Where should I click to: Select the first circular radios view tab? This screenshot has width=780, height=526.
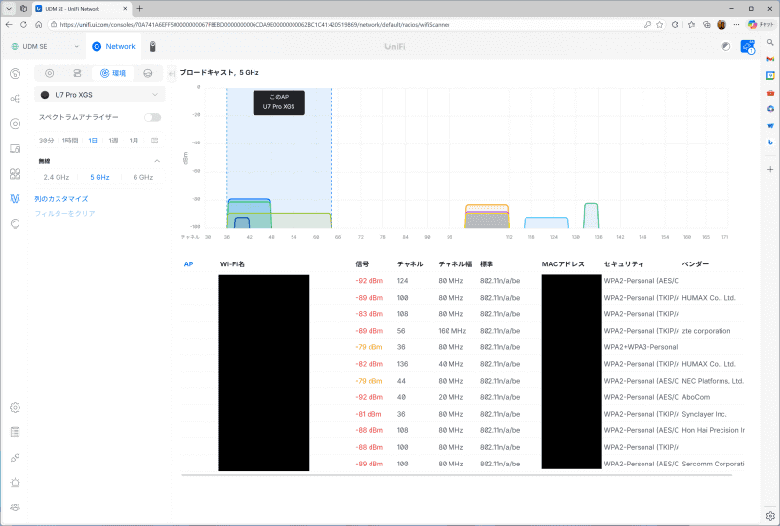(50, 73)
